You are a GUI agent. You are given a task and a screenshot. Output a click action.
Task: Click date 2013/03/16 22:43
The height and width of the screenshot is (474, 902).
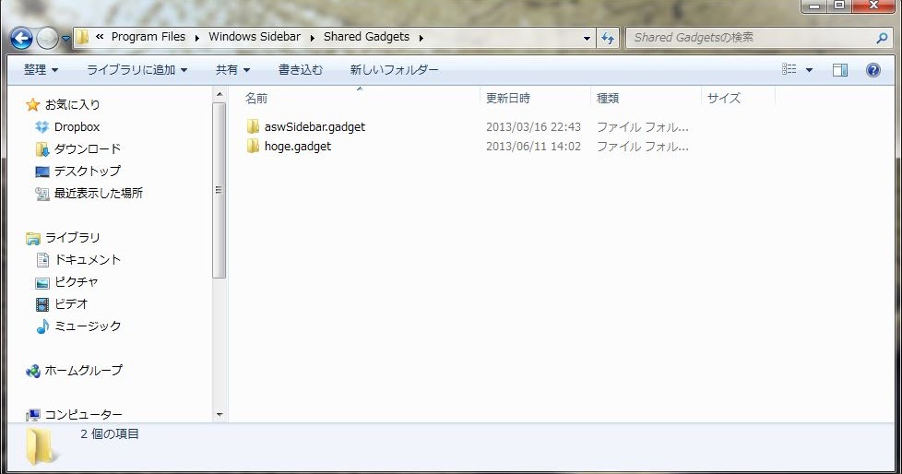pyautogui.click(x=533, y=127)
